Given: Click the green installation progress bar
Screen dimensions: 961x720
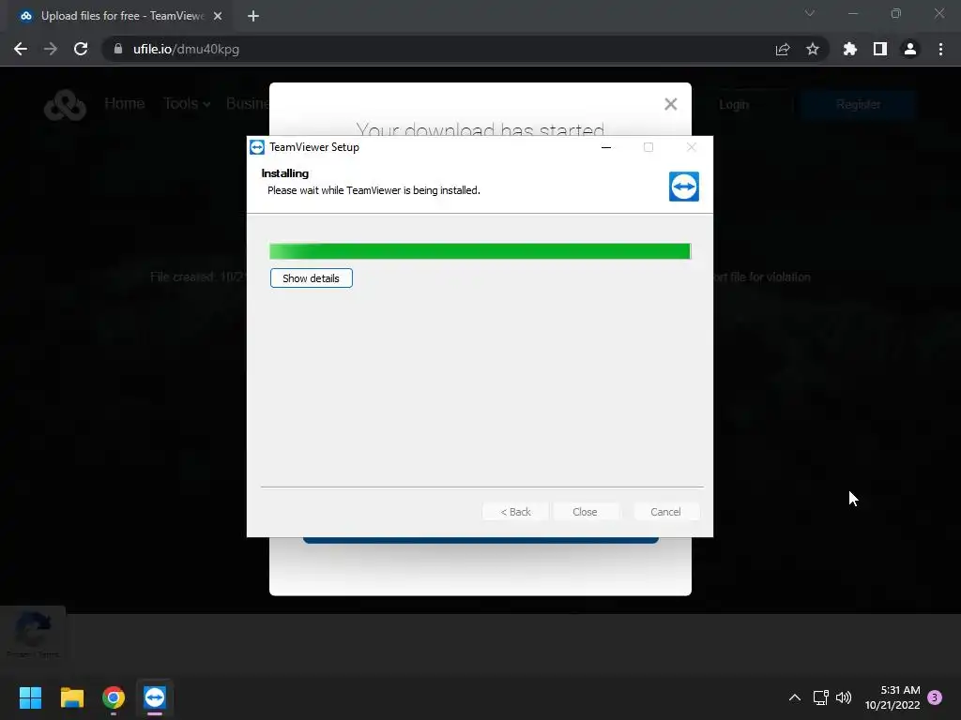Looking at the screenshot, I should (x=480, y=251).
